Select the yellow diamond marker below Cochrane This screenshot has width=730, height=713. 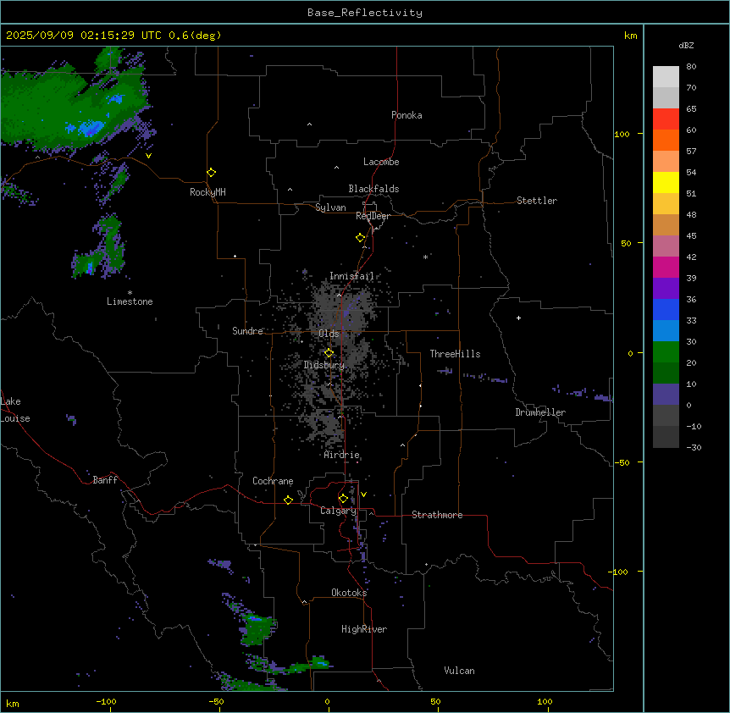pyautogui.click(x=288, y=500)
